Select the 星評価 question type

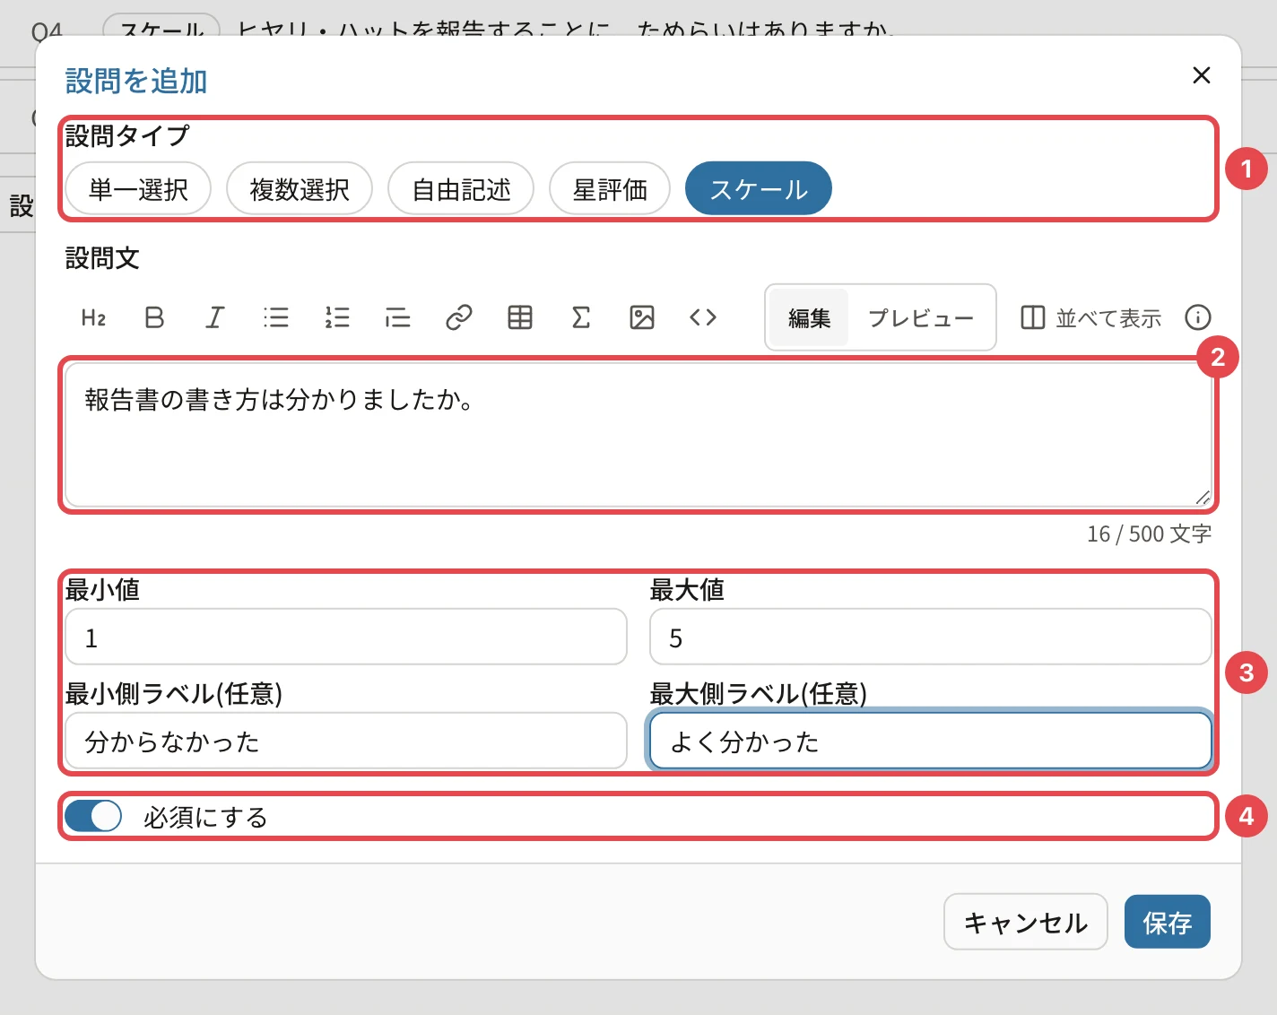click(610, 189)
